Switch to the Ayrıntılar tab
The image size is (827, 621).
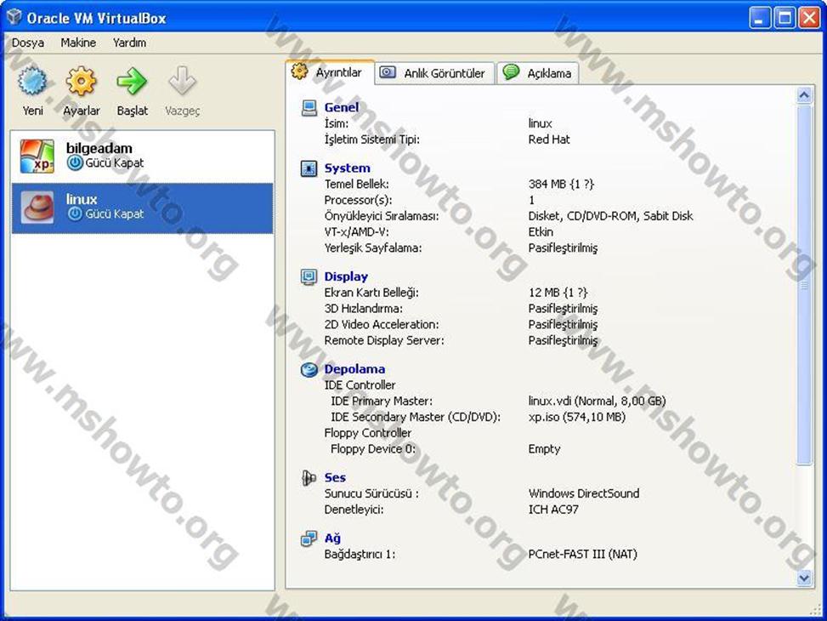(x=330, y=72)
